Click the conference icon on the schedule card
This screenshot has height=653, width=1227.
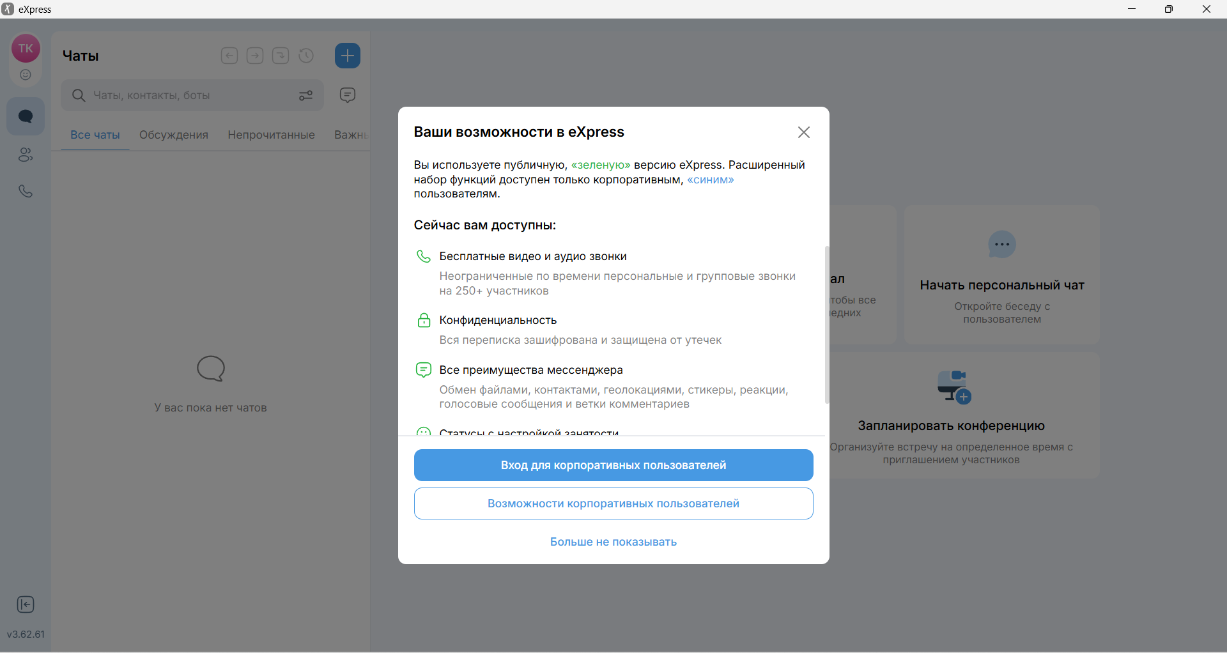click(x=953, y=387)
